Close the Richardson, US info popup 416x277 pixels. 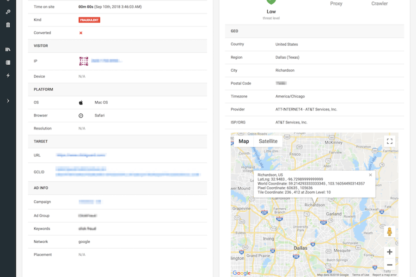coord(370,175)
